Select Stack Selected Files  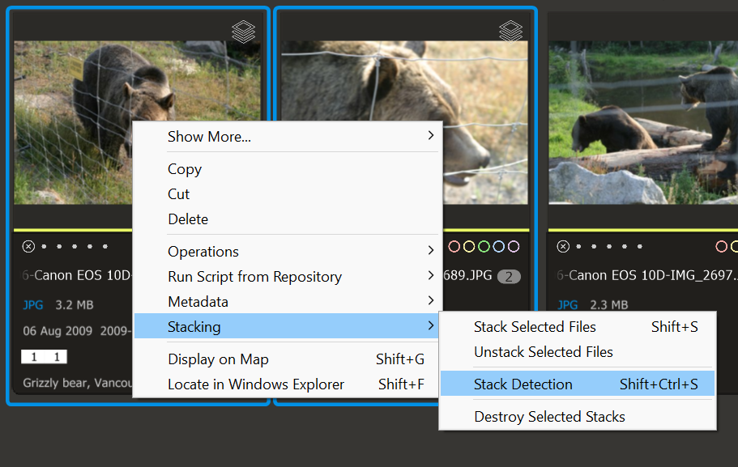tap(578, 327)
